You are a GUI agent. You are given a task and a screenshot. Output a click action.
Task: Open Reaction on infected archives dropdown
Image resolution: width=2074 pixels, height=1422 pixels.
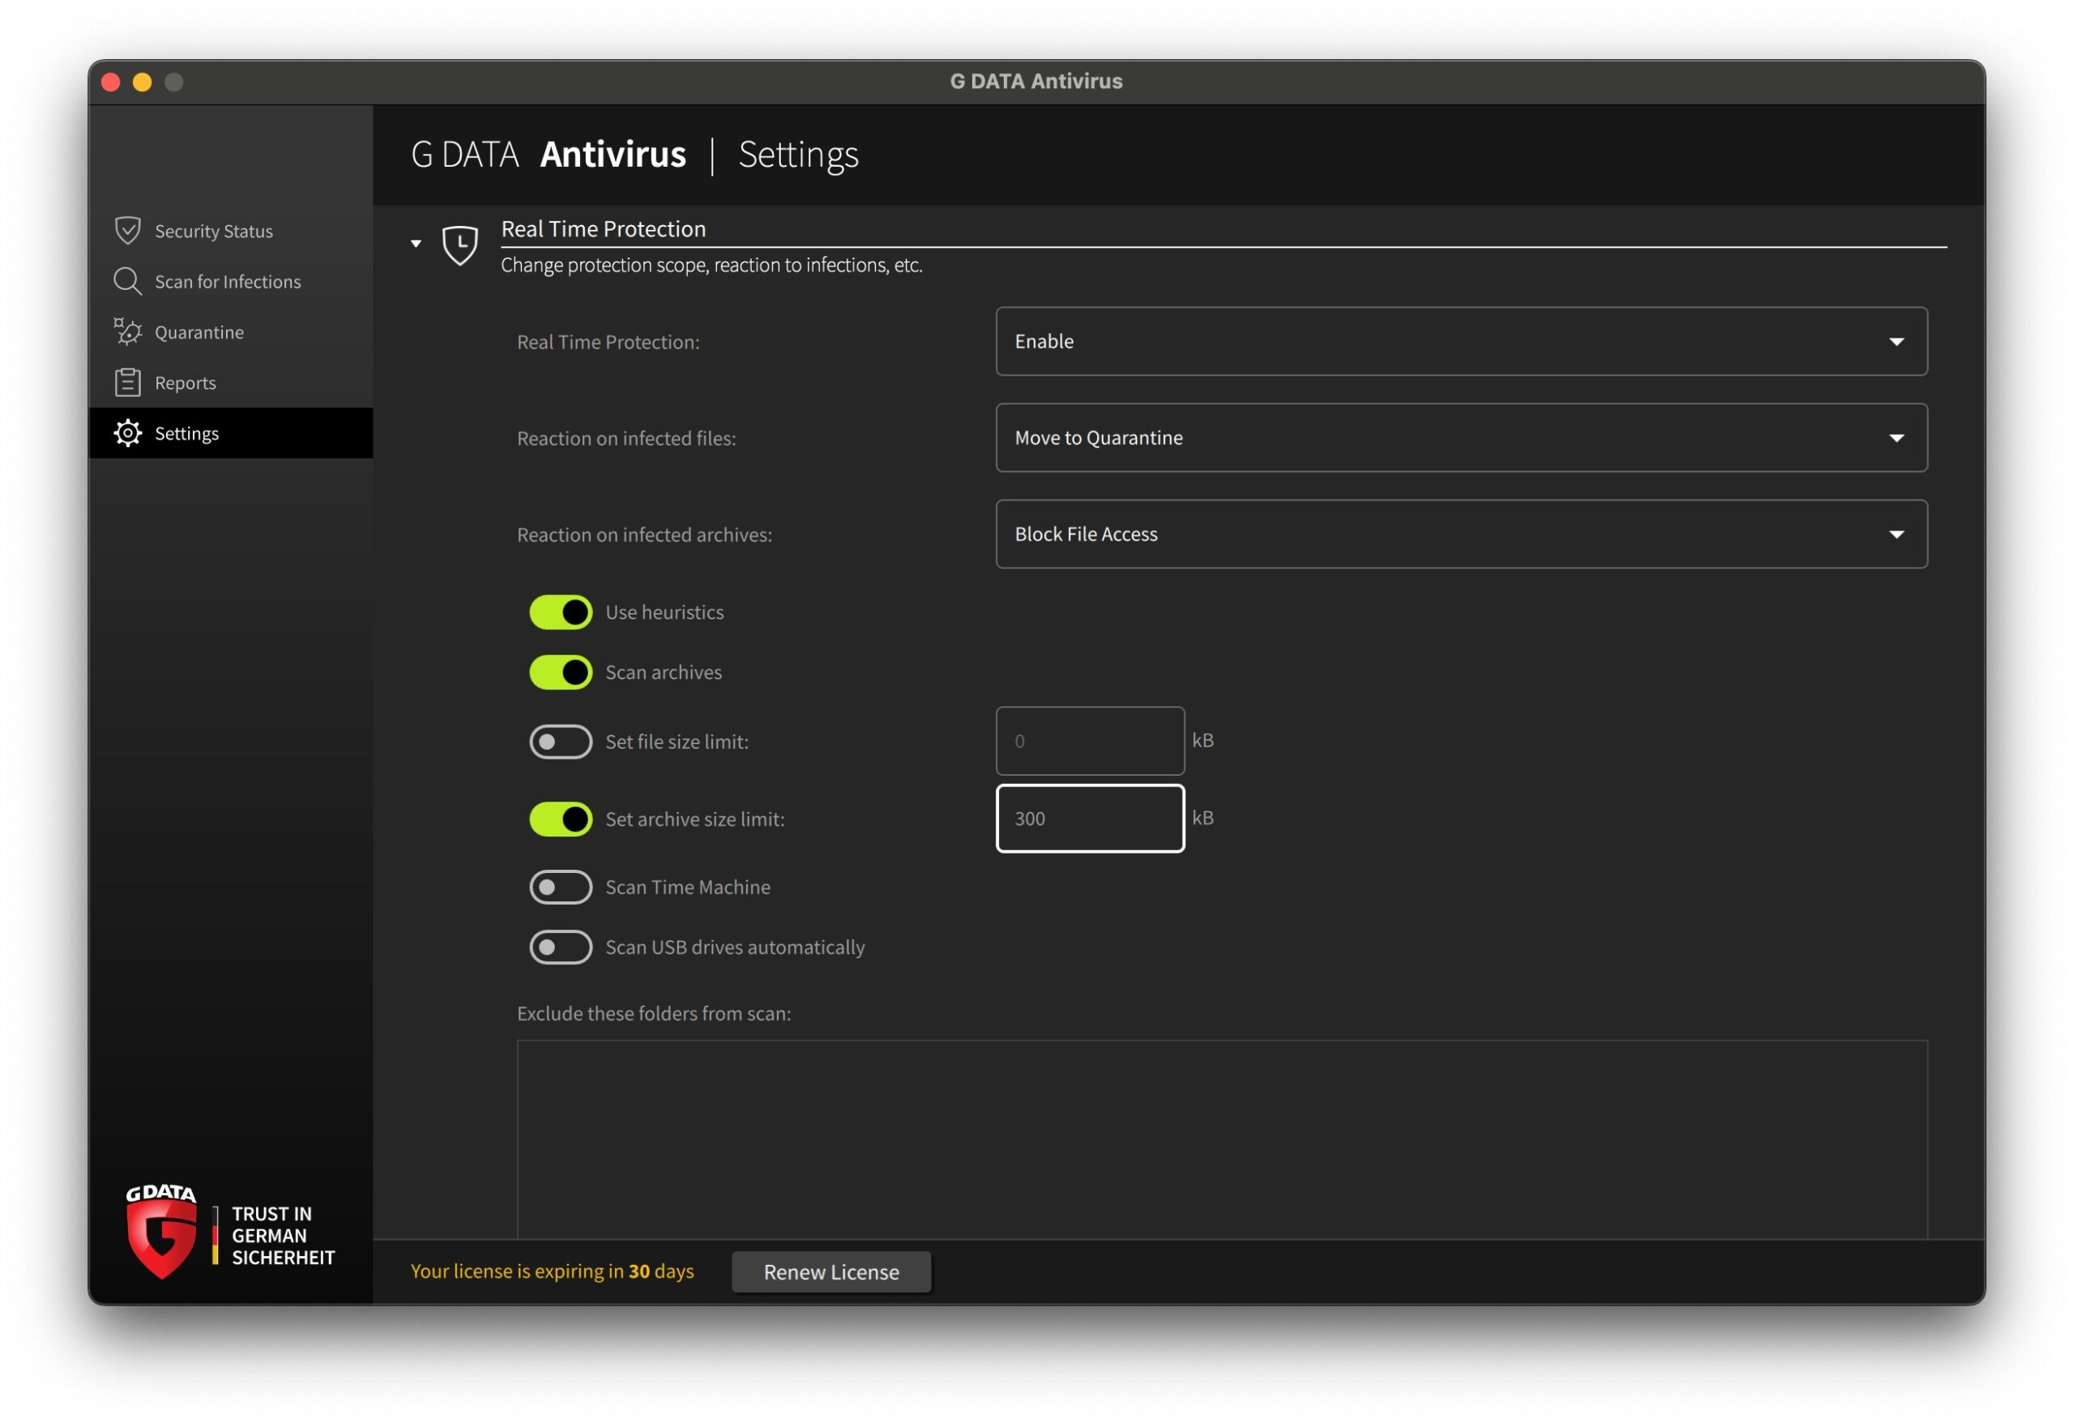point(1461,534)
